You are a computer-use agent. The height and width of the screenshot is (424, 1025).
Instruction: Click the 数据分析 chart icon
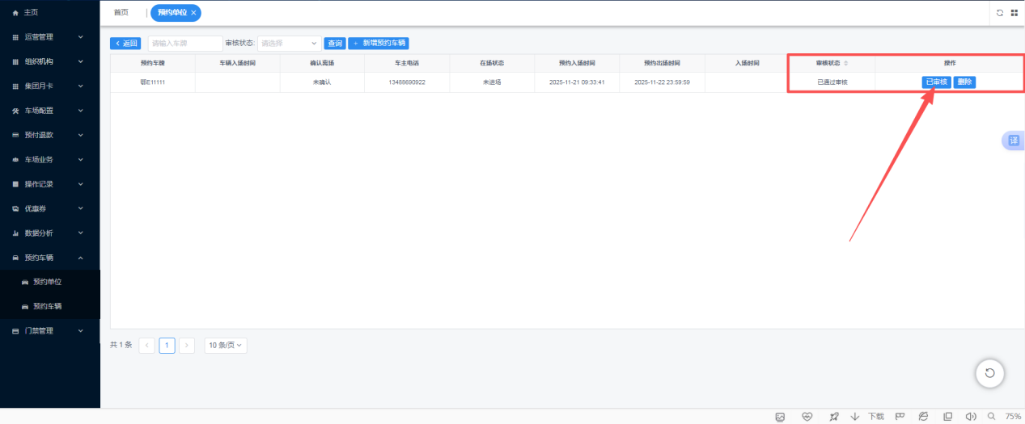15,233
